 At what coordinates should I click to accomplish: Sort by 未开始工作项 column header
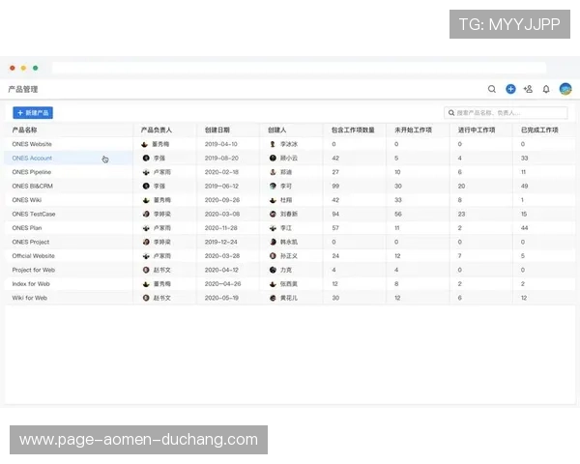tap(413, 130)
